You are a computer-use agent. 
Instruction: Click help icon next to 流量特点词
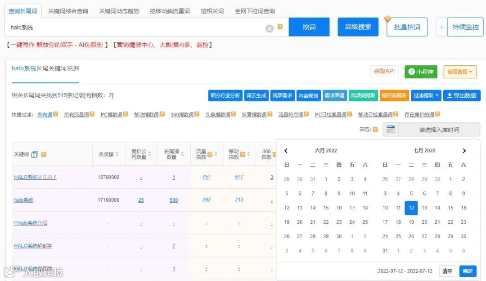click(x=306, y=114)
